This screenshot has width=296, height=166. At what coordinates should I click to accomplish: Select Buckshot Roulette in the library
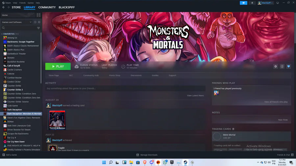[16, 62]
